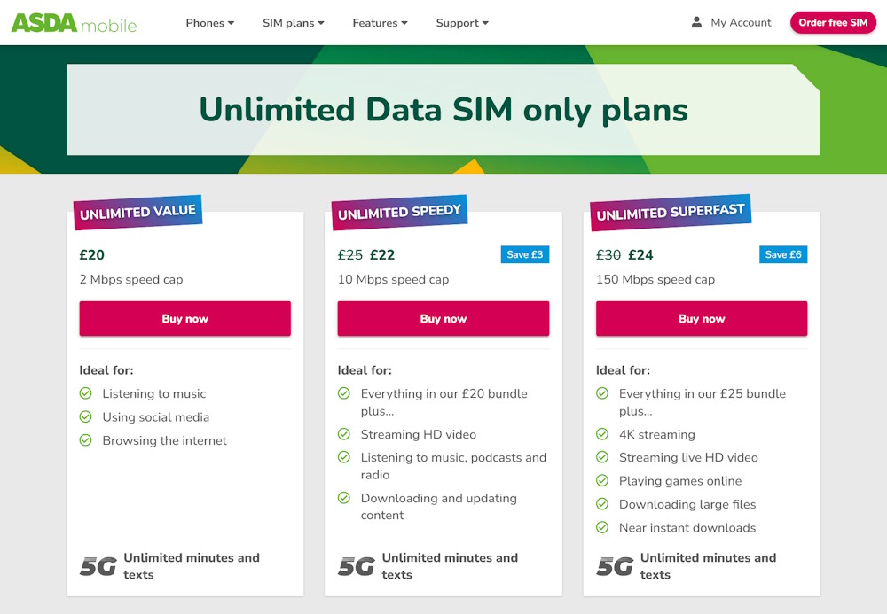The height and width of the screenshot is (614, 887).
Task: Click the Unlimited Value plan banner
Action: point(137,212)
